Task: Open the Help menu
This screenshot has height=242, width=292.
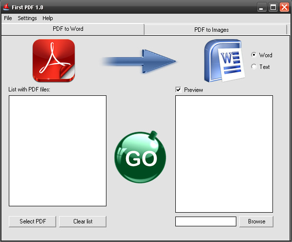Action: pyautogui.click(x=48, y=18)
